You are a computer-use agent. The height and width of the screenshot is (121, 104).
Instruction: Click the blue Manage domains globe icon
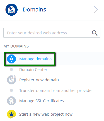click(x=11, y=59)
